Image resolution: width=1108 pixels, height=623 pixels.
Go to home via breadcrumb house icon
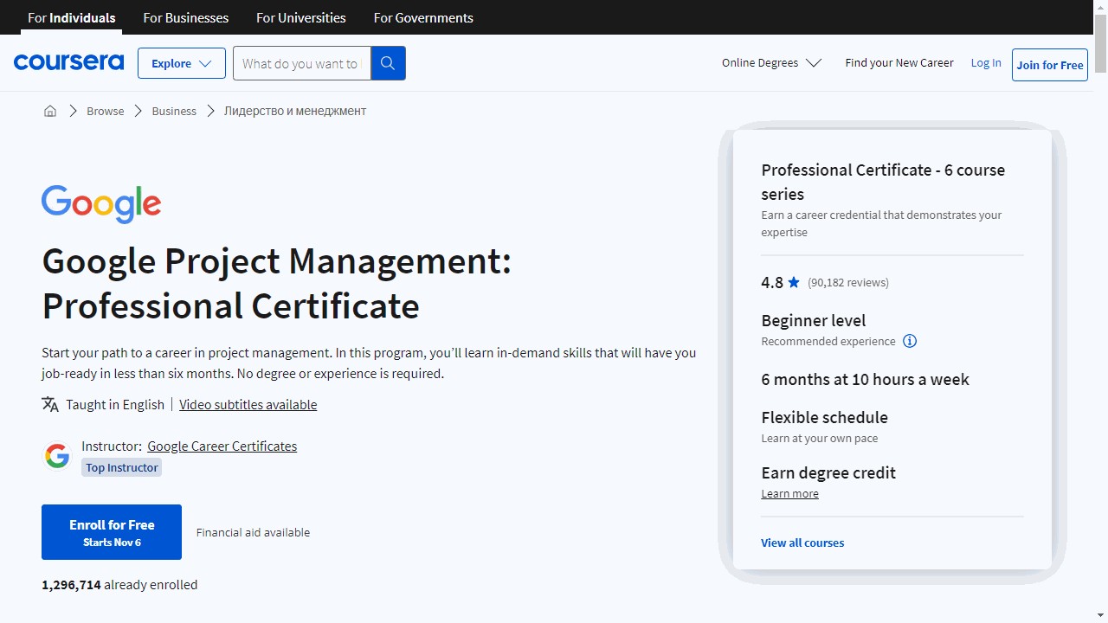click(50, 111)
